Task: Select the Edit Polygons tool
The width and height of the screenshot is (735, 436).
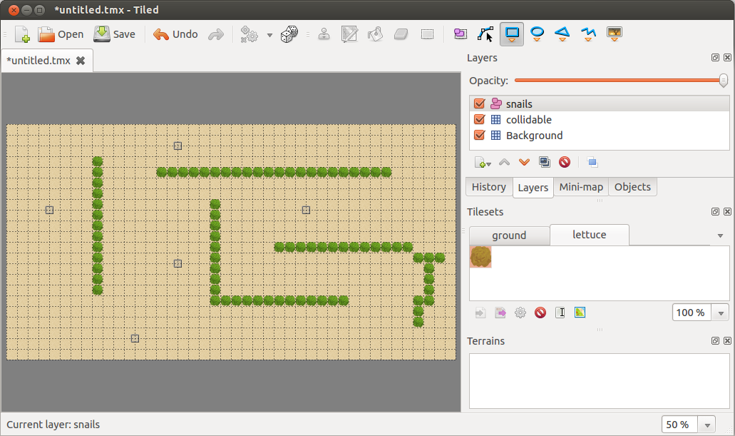Action: [485, 34]
